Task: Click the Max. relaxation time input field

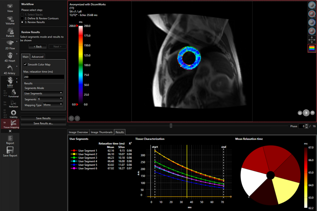Action: pyautogui.click(x=43, y=77)
